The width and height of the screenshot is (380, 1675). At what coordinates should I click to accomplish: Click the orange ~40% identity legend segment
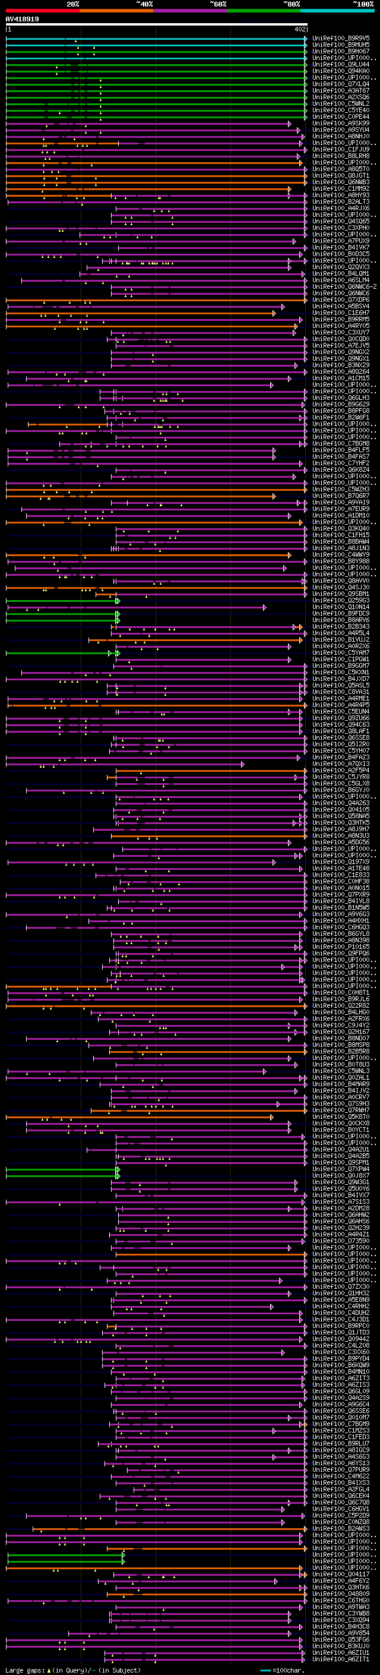point(116,11)
